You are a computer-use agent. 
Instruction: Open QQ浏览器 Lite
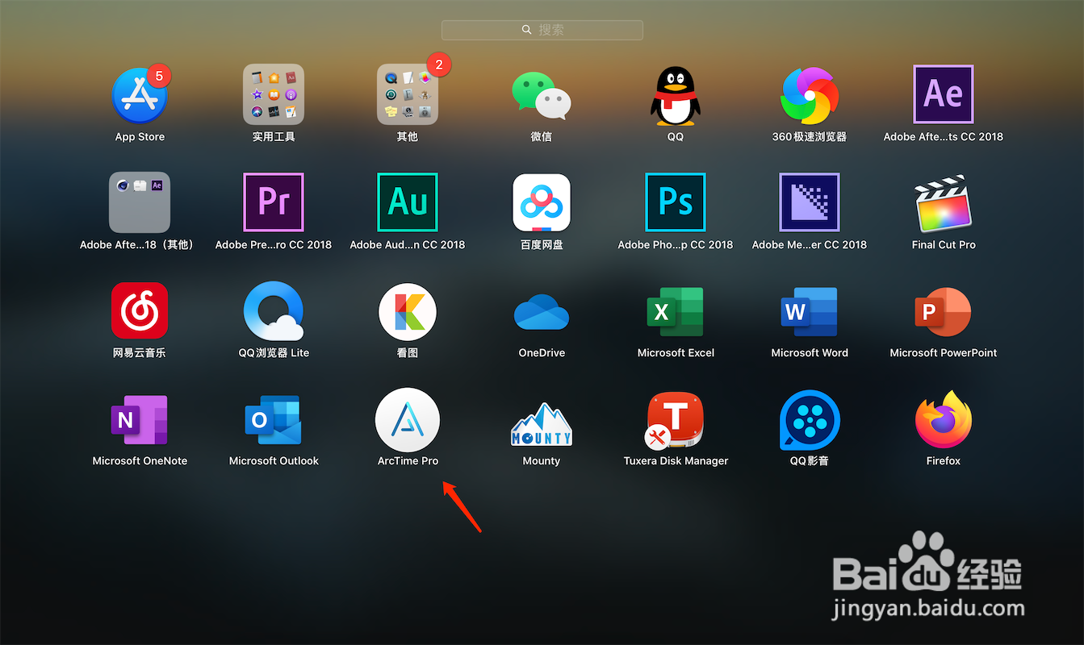coord(274,310)
